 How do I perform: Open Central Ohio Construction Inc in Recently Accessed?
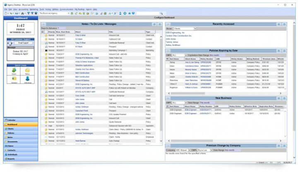click(178, 36)
